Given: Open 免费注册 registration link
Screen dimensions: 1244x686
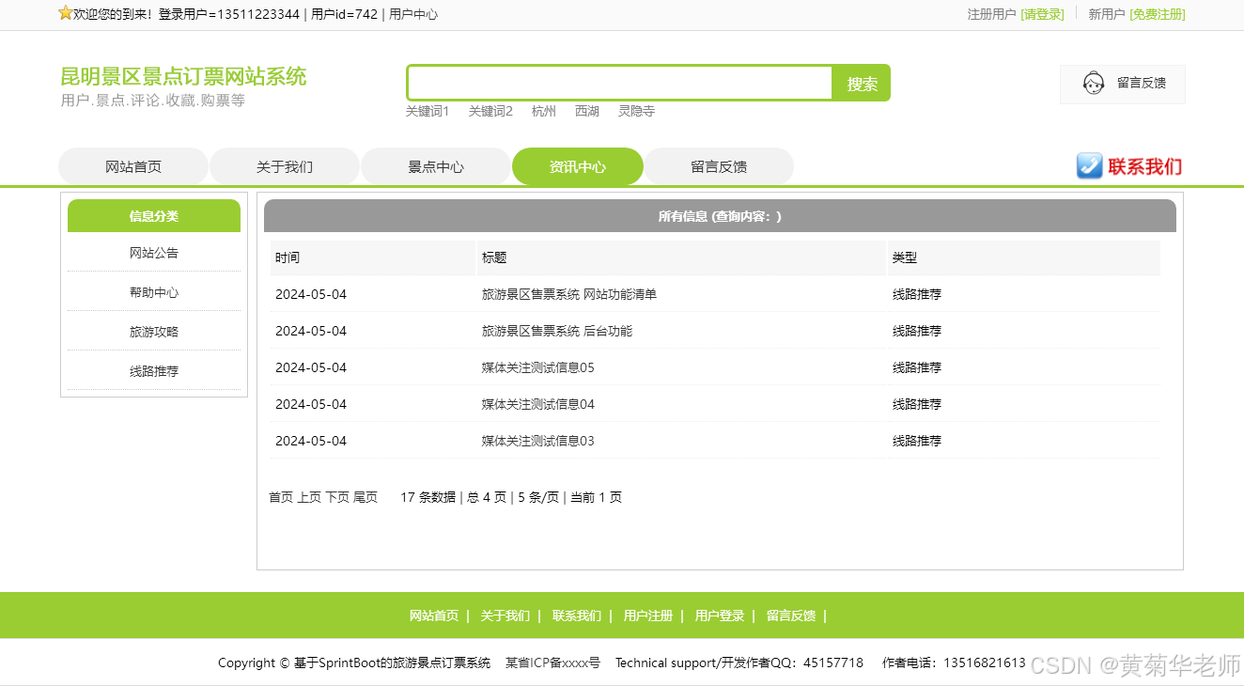Looking at the screenshot, I should (x=1157, y=15).
